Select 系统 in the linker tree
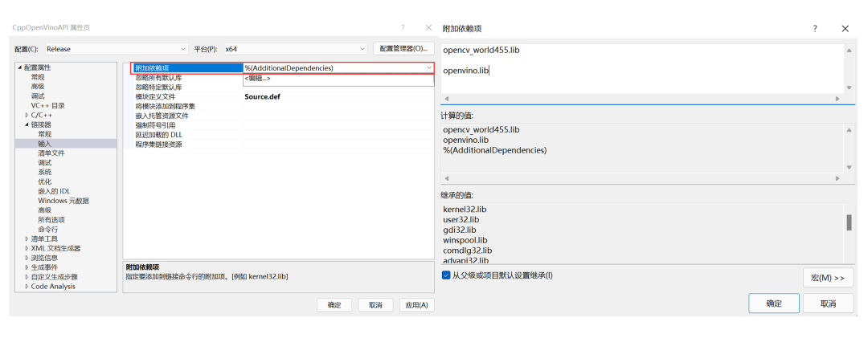This screenshot has width=868, height=338. click(45, 172)
